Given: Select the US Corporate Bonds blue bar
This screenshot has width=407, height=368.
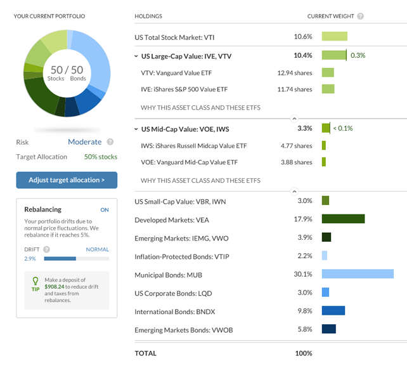Looking at the screenshot, I should pyautogui.click(x=325, y=292).
